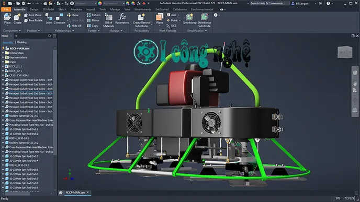Click Shrinkwrap Substitute tool
The height and width of the screenshot is (202, 360).
pyautogui.click(x=205, y=20)
